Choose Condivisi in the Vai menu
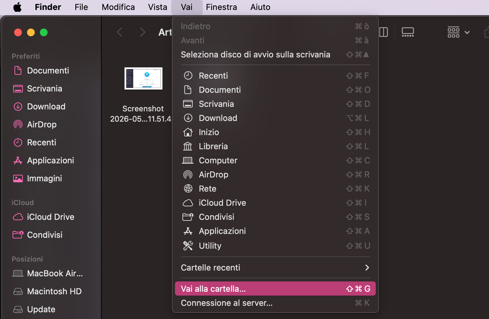This screenshot has width=489, height=319. coord(275,217)
